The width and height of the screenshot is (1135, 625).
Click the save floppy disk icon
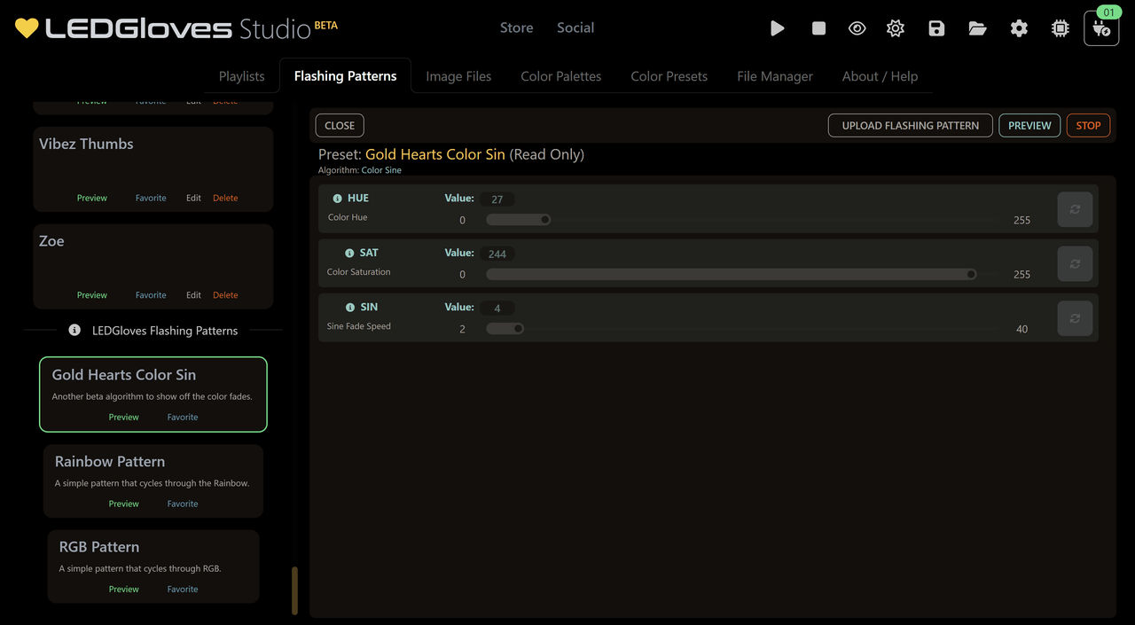[936, 28]
